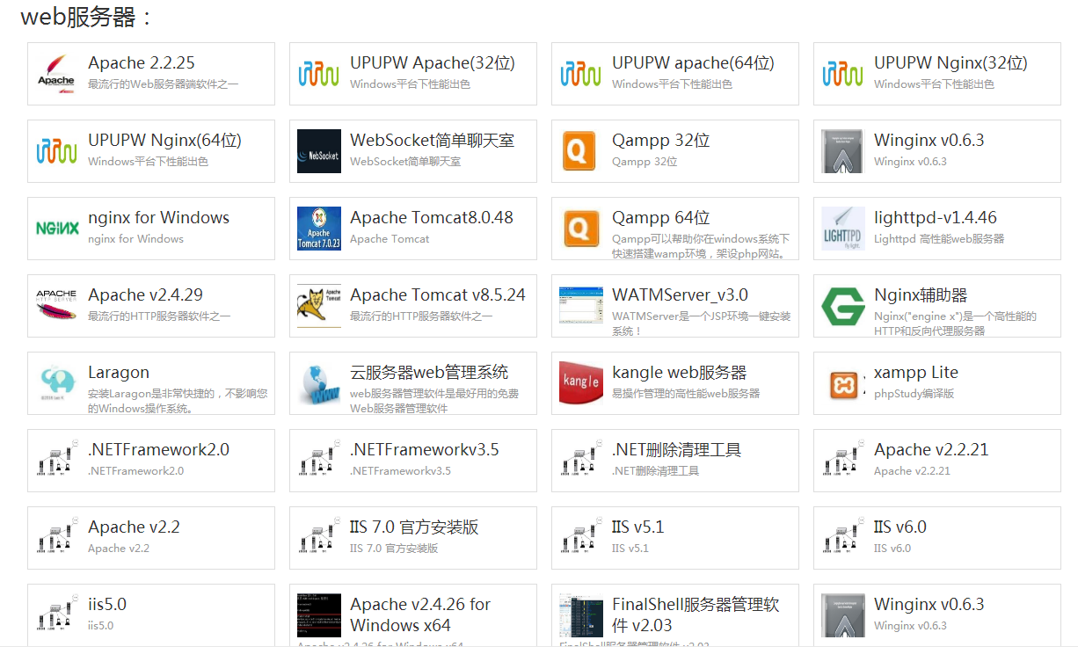Open the IIS v6.0 title link
The width and height of the screenshot is (1078, 647).
tap(900, 527)
